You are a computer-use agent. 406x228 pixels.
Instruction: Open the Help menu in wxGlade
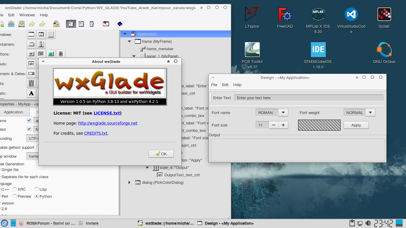[x=44, y=15]
